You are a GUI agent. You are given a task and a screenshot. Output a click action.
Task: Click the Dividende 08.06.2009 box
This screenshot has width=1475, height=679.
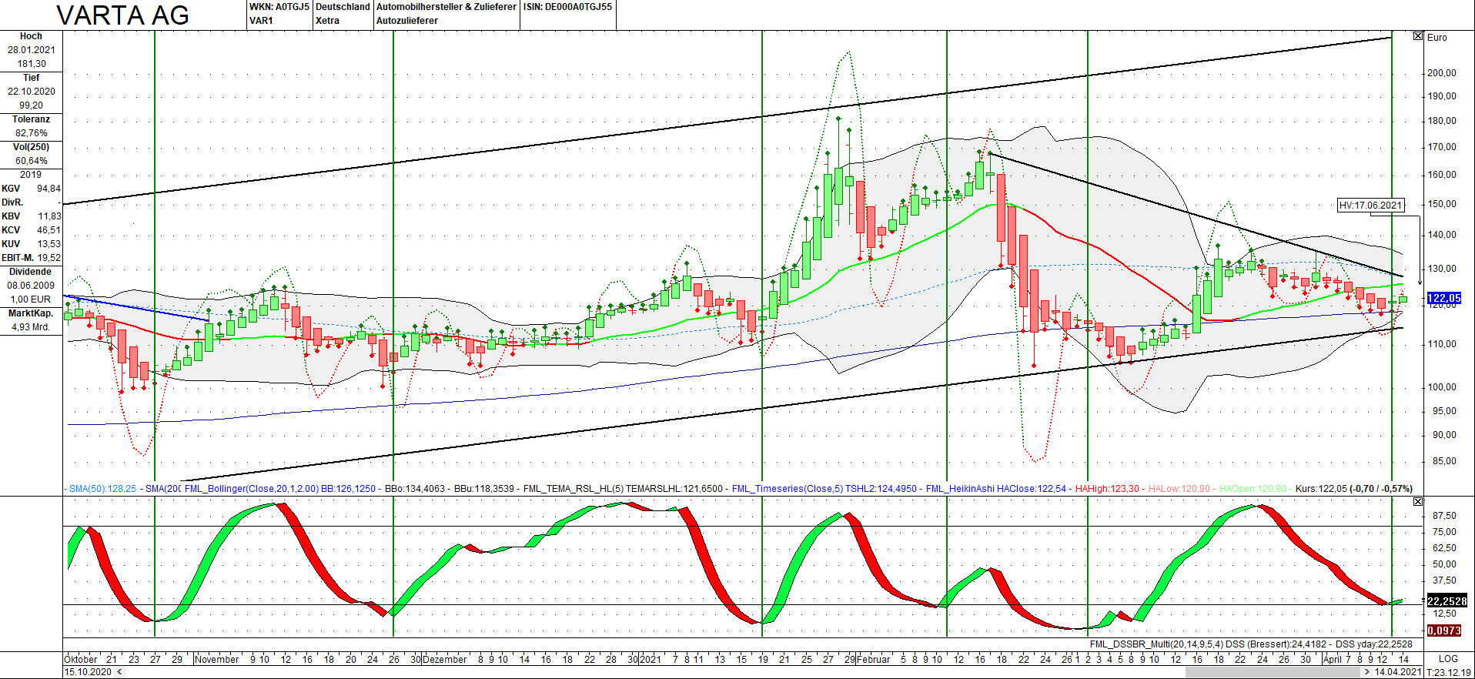32,286
